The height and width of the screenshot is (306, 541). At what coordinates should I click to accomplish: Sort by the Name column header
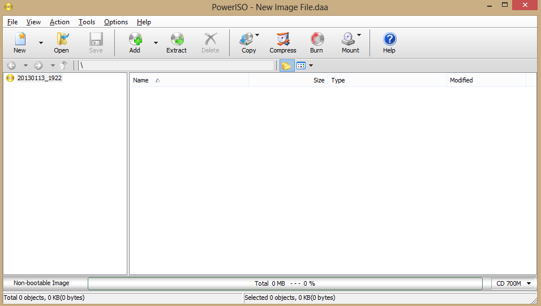189,80
